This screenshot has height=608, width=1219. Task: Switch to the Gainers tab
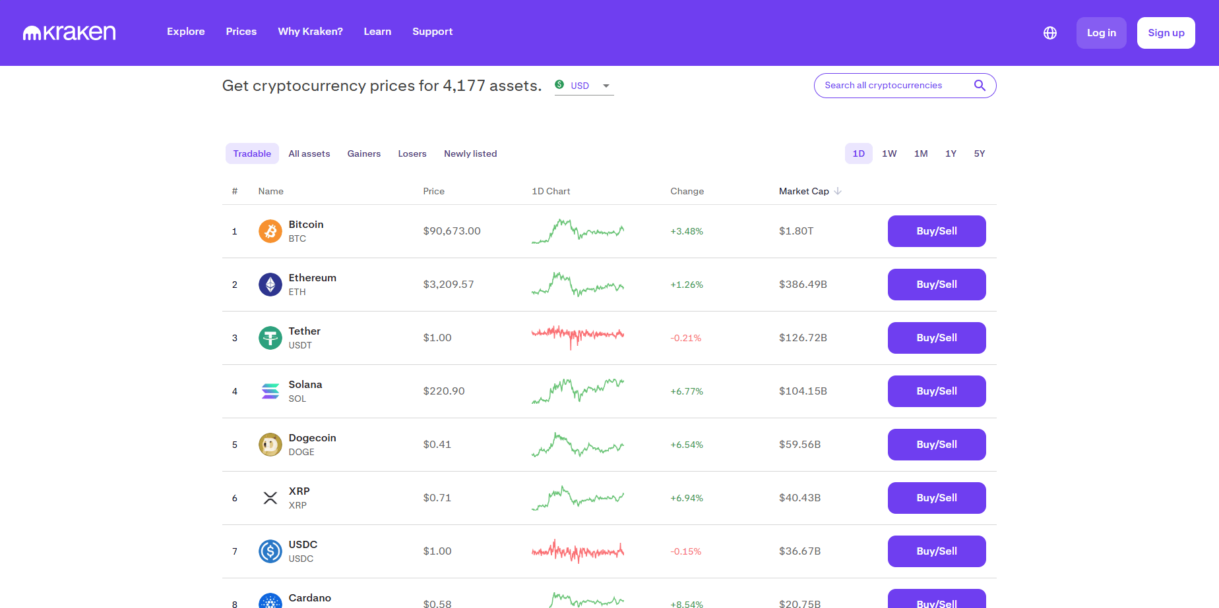click(x=364, y=153)
